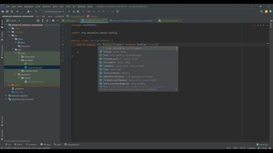The image size is (273, 153).
Task: Open the Event Log button
Action: (x=262, y=144)
